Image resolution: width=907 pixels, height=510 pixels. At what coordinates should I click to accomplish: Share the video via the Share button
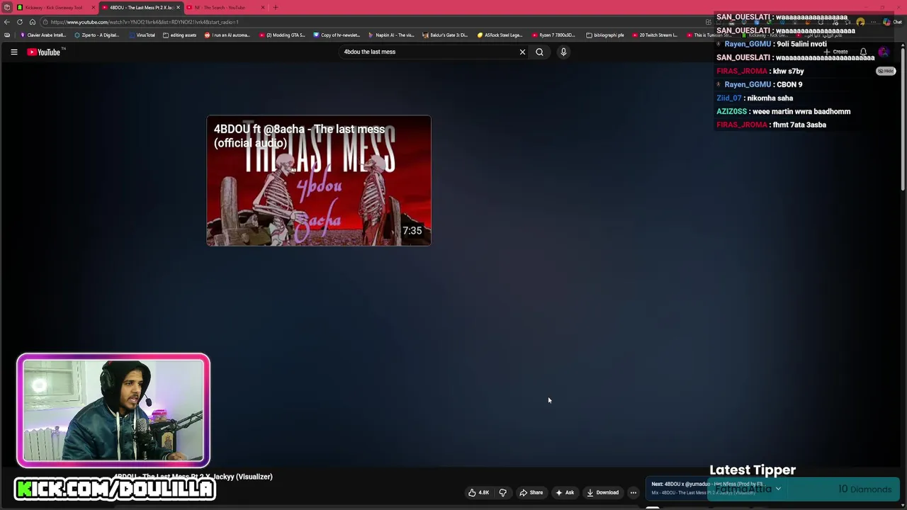point(531,492)
